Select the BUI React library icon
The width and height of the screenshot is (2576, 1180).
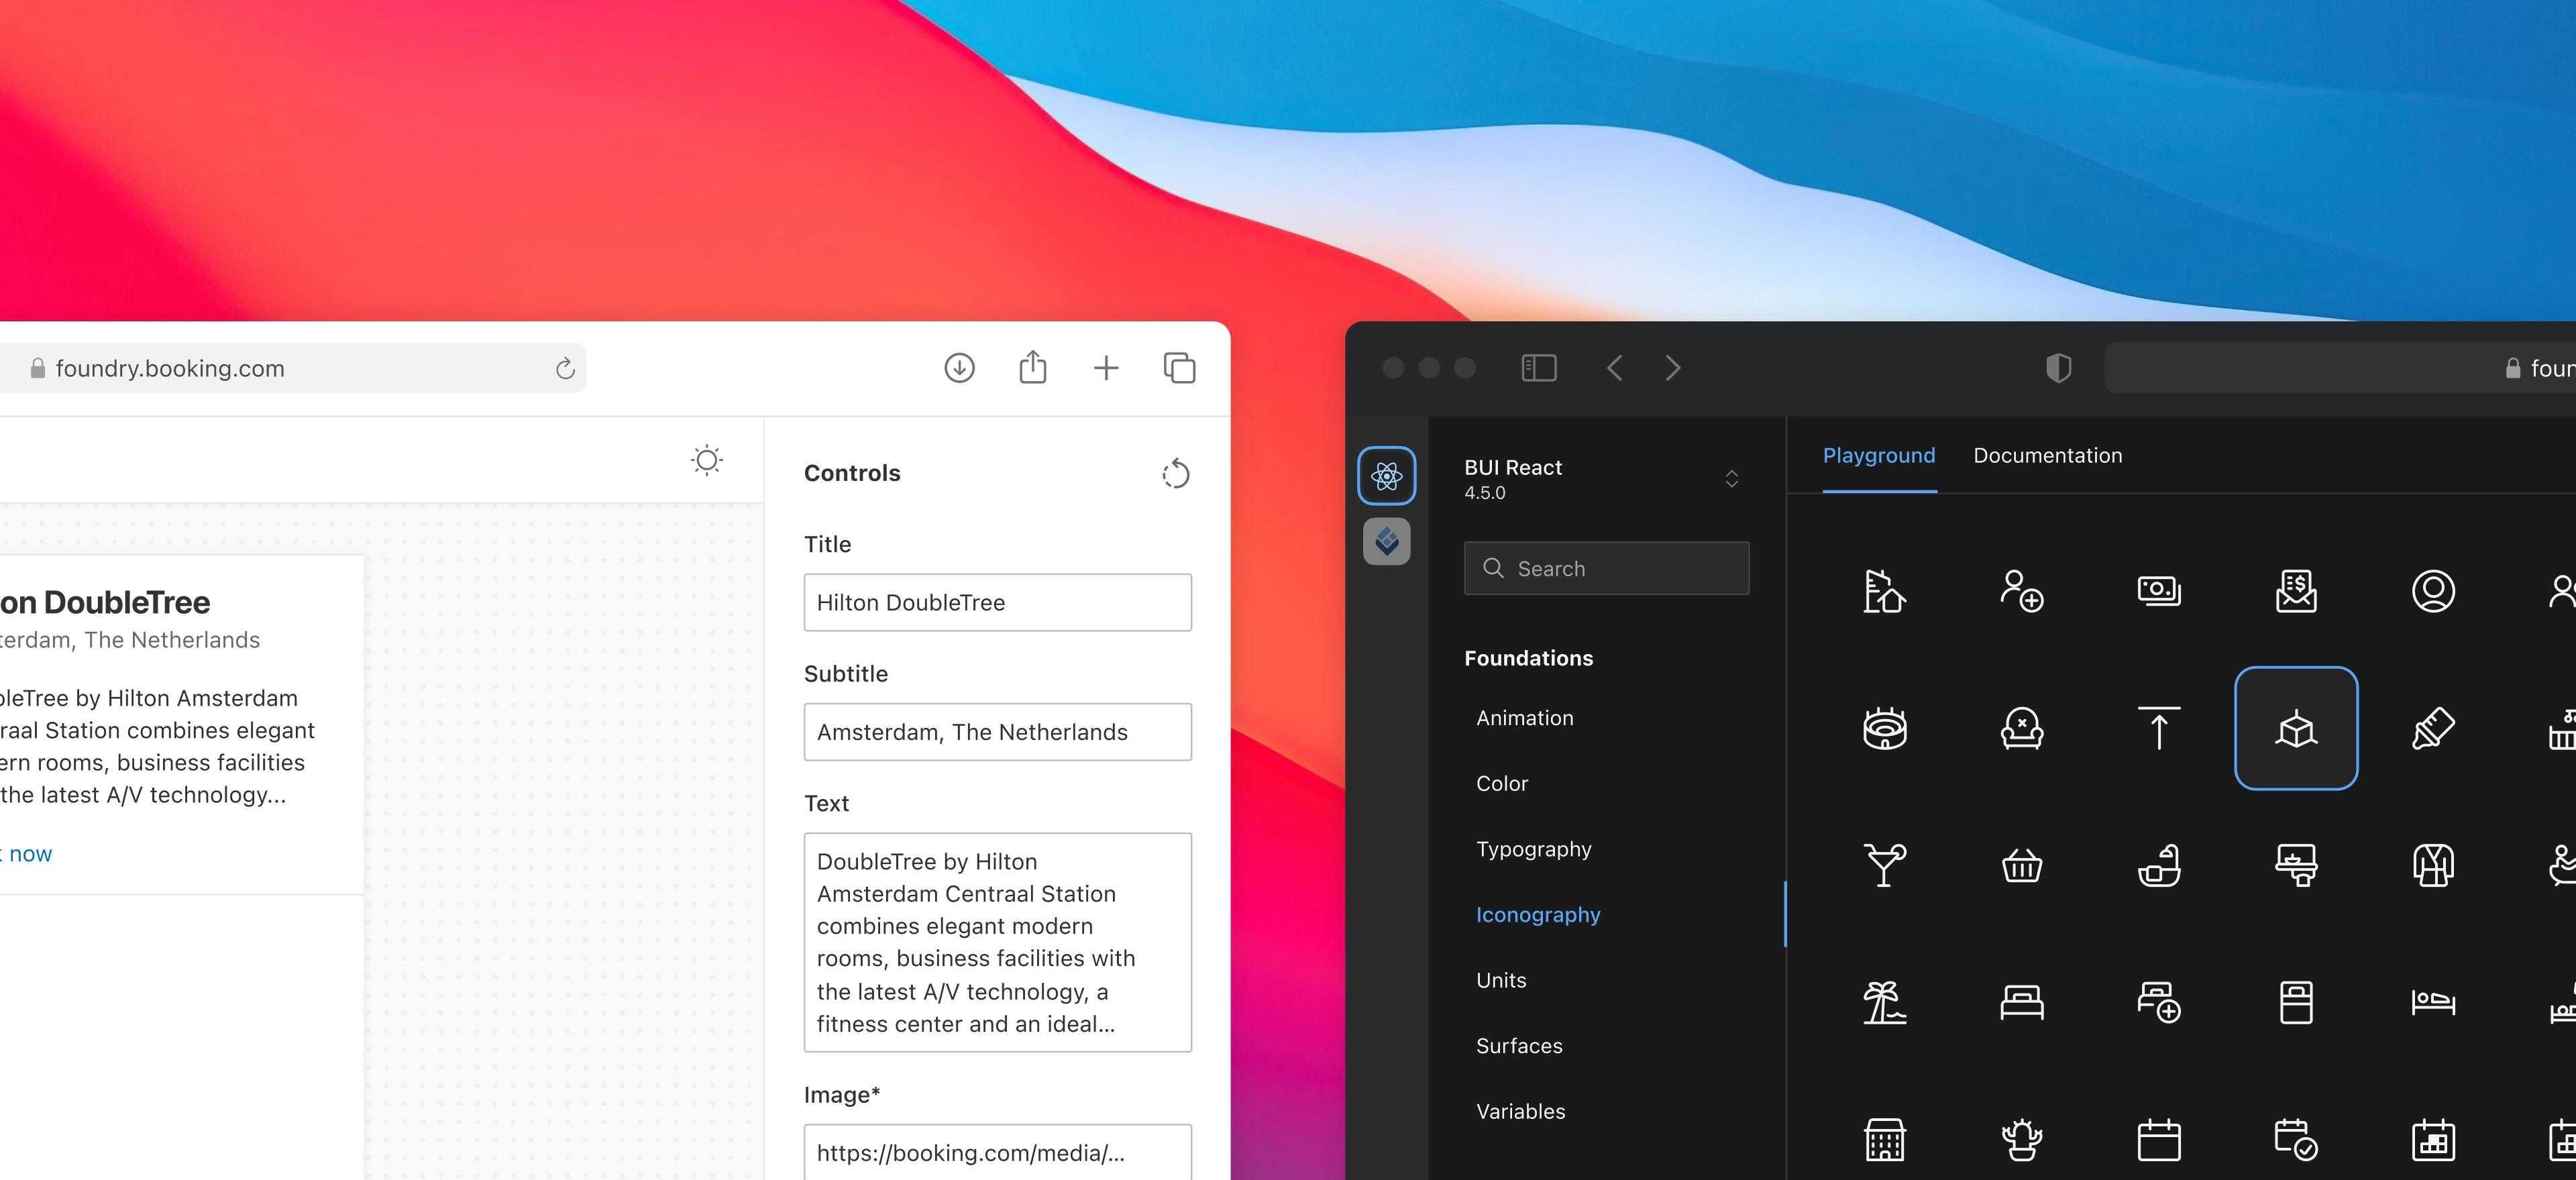click(1386, 476)
